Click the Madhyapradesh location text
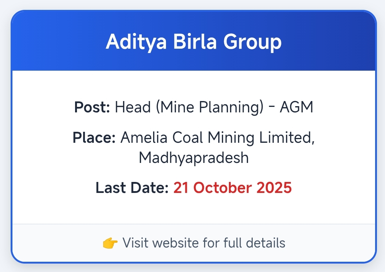This screenshot has width=385, height=272. [194, 158]
